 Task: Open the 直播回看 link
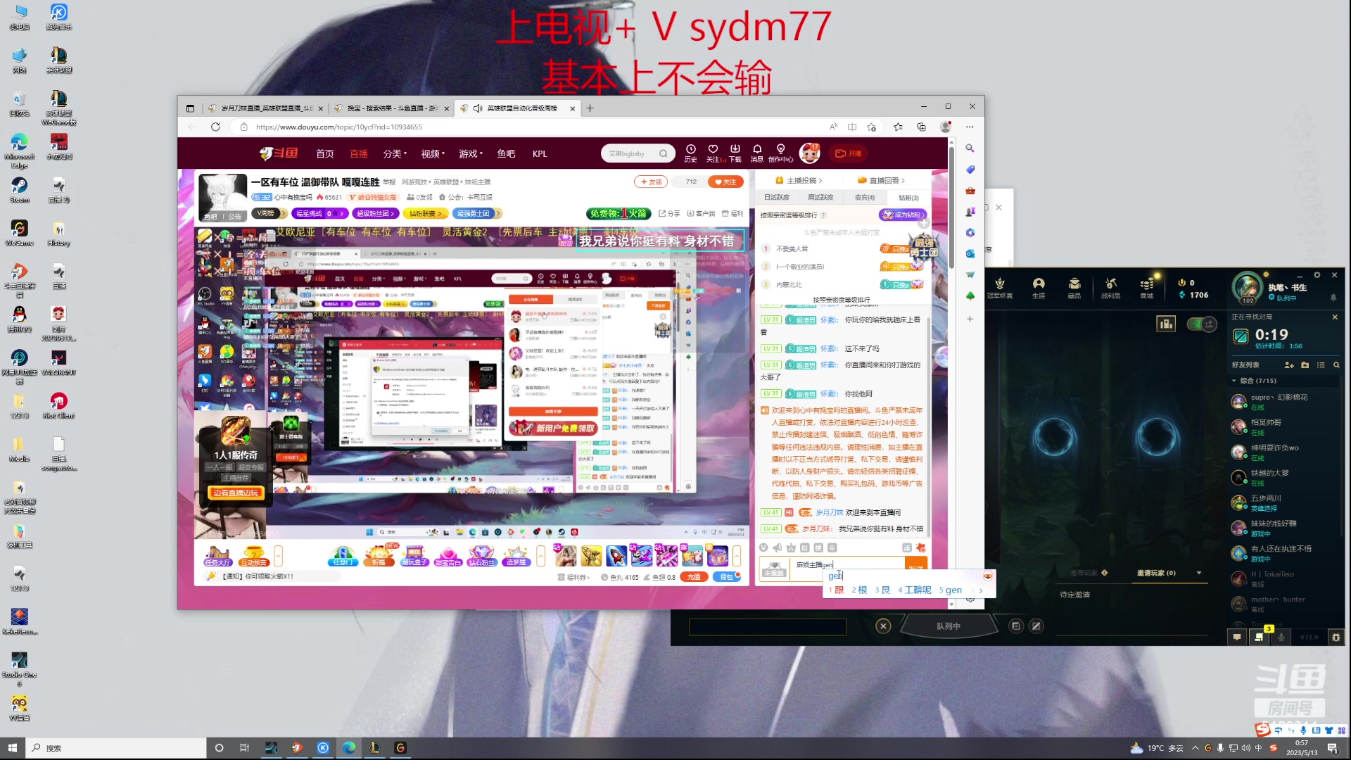(x=881, y=181)
